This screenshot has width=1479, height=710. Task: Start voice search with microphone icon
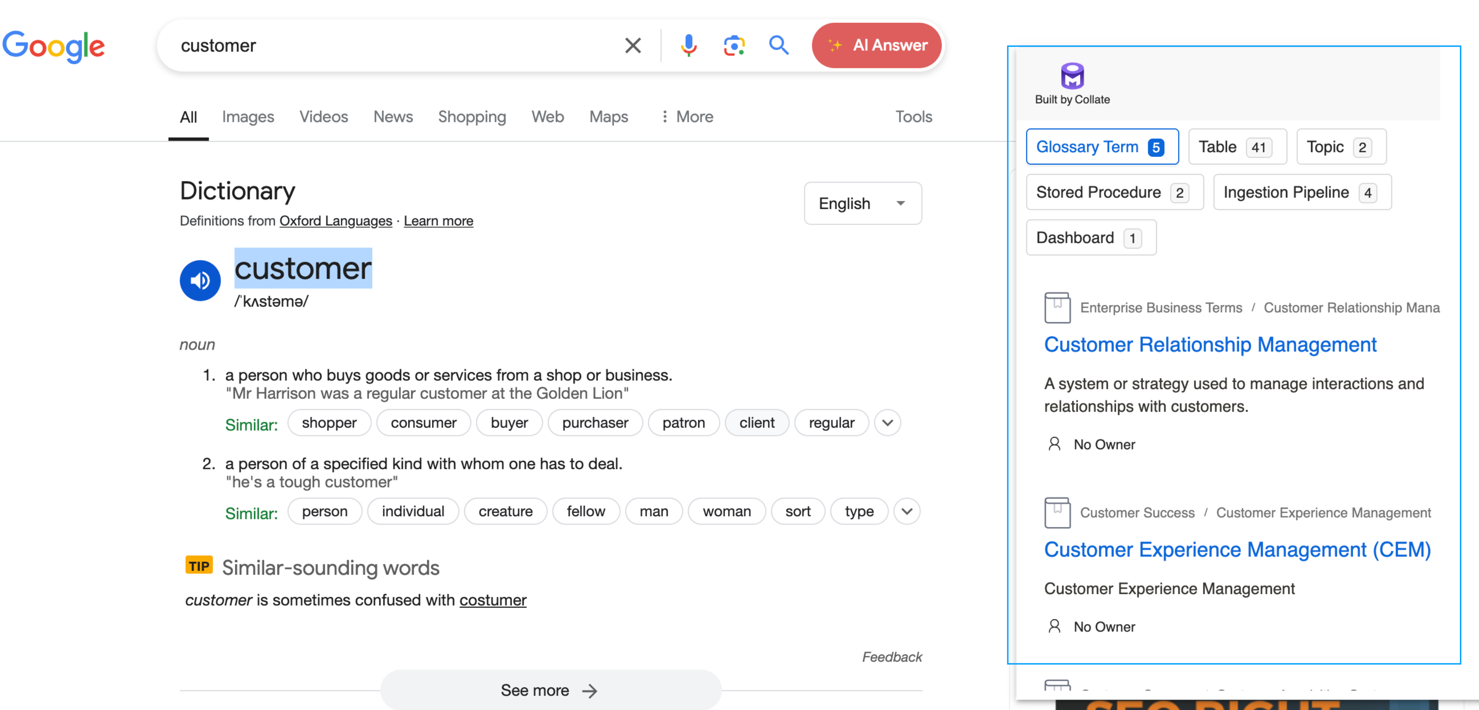688,45
